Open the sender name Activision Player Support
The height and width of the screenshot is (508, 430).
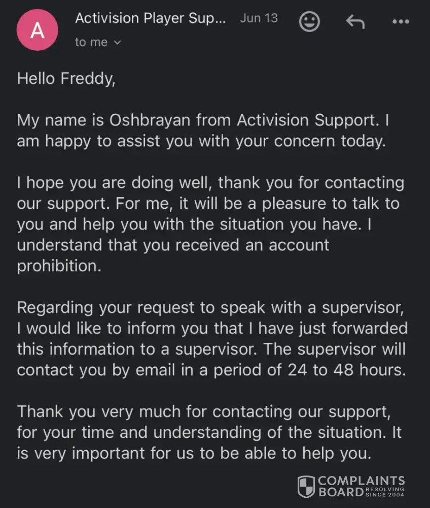(151, 19)
